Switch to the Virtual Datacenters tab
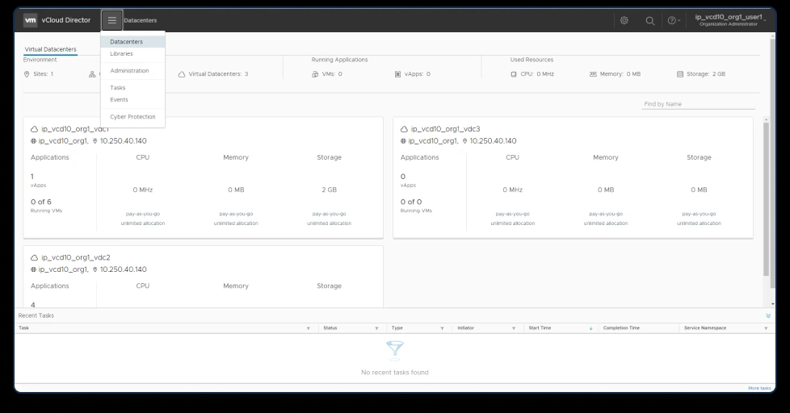Viewport: 790px width, 413px height. click(50, 49)
